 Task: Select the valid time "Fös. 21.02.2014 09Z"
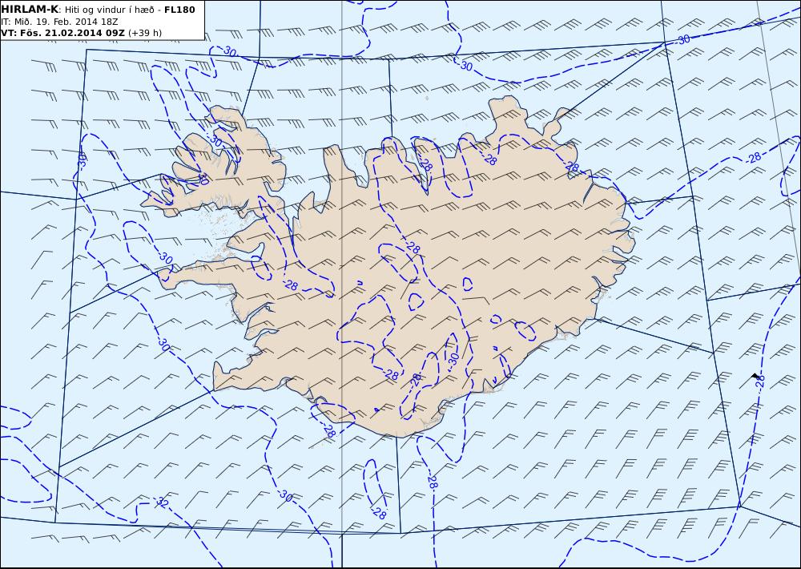click(72, 33)
